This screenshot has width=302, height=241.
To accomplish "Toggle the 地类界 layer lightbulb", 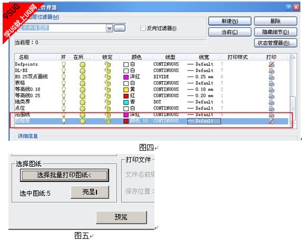I will [63, 102].
